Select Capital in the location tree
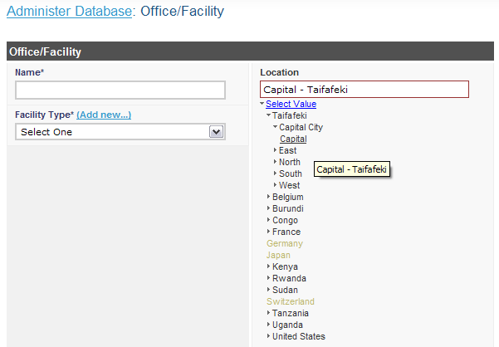 tap(293, 139)
